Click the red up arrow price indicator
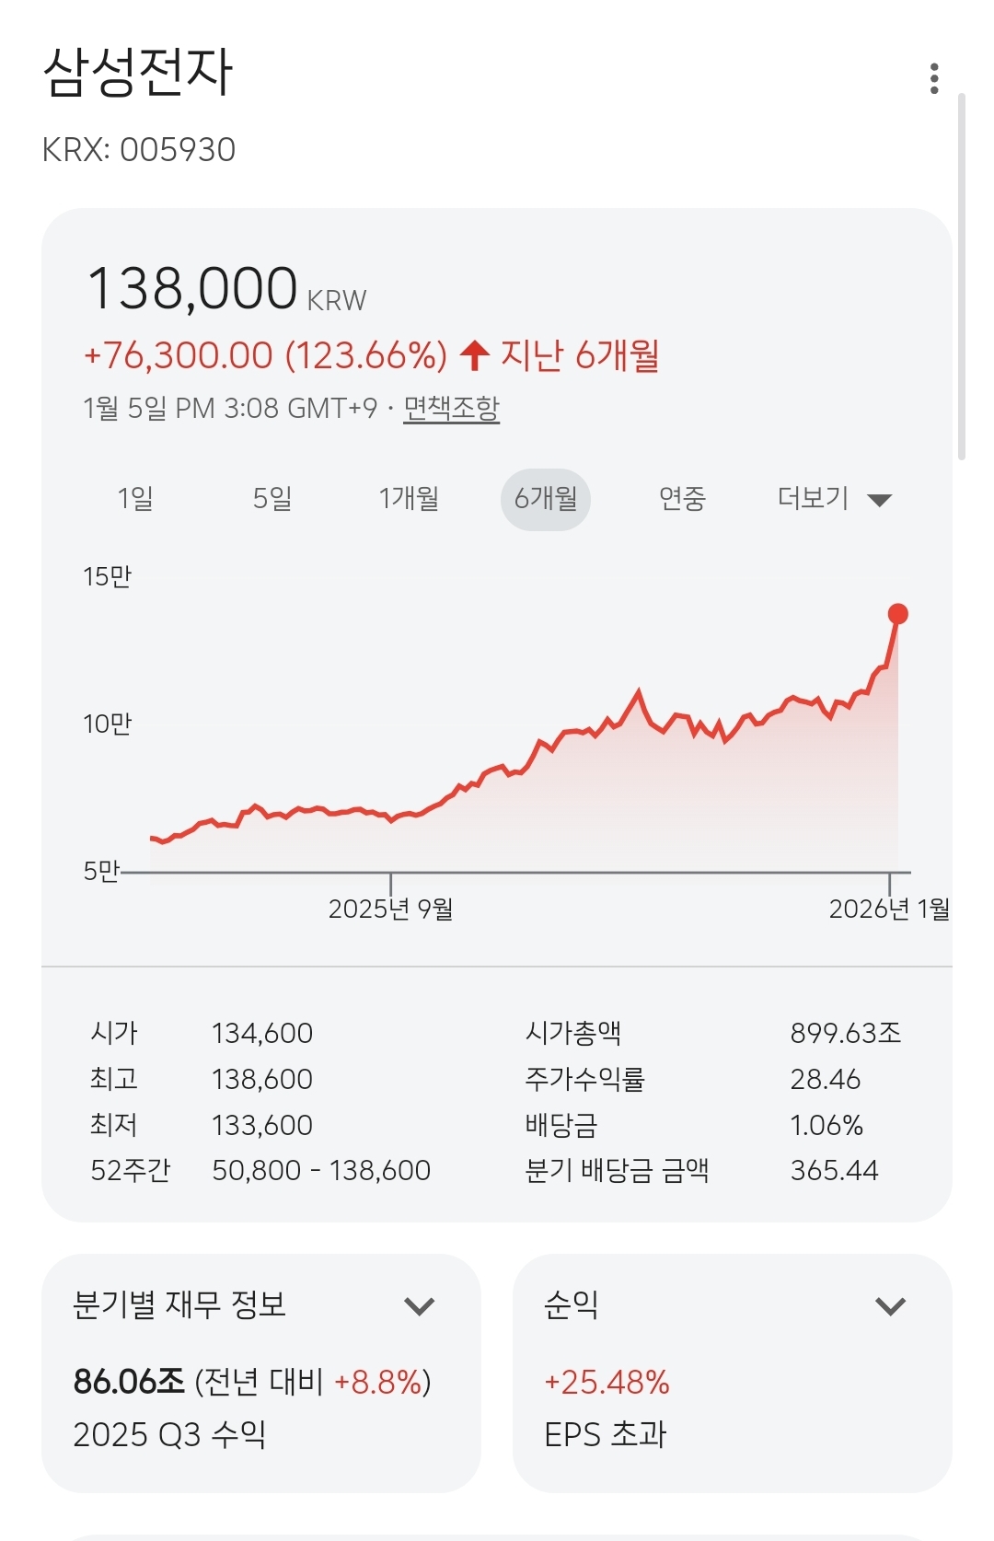The image size is (994, 1541). 474,355
